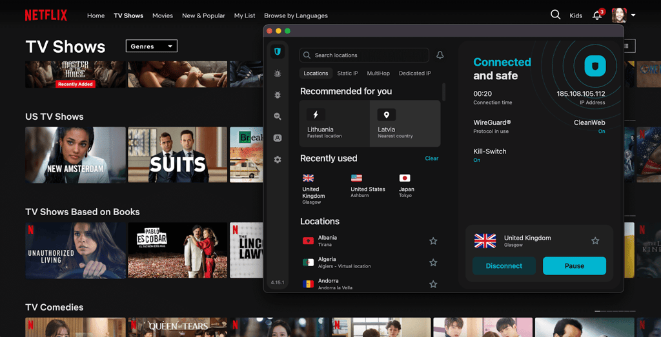Open the Suits show thumbnail

coord(178,155)
